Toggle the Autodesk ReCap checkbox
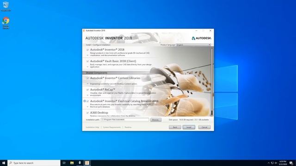The image size is (296, 166). [87, 90]
